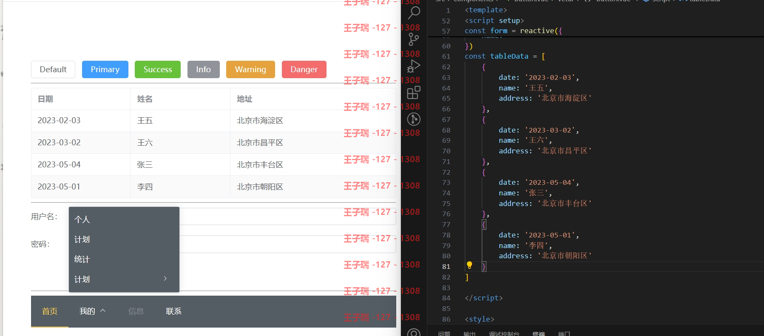Click the 王五 name cell in the table
764x336 pixels.
[x=180, y=121]
